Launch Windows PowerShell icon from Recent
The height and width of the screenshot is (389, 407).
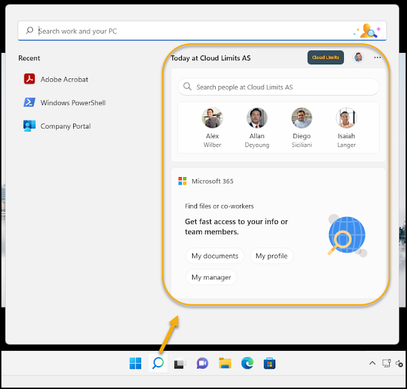pos(30,103)
